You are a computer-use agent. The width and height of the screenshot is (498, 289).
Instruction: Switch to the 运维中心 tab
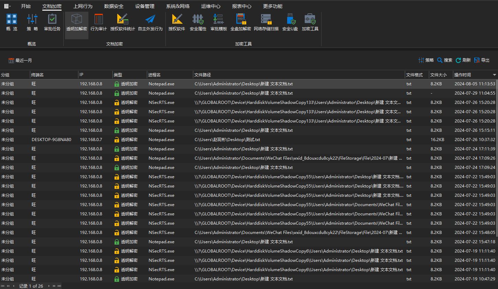211,6
